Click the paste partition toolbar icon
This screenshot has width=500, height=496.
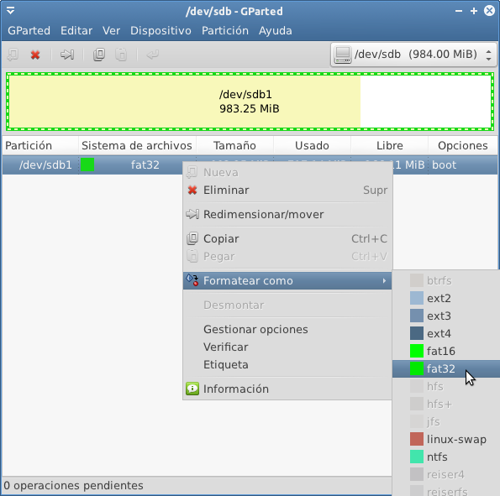coord(121,55)
